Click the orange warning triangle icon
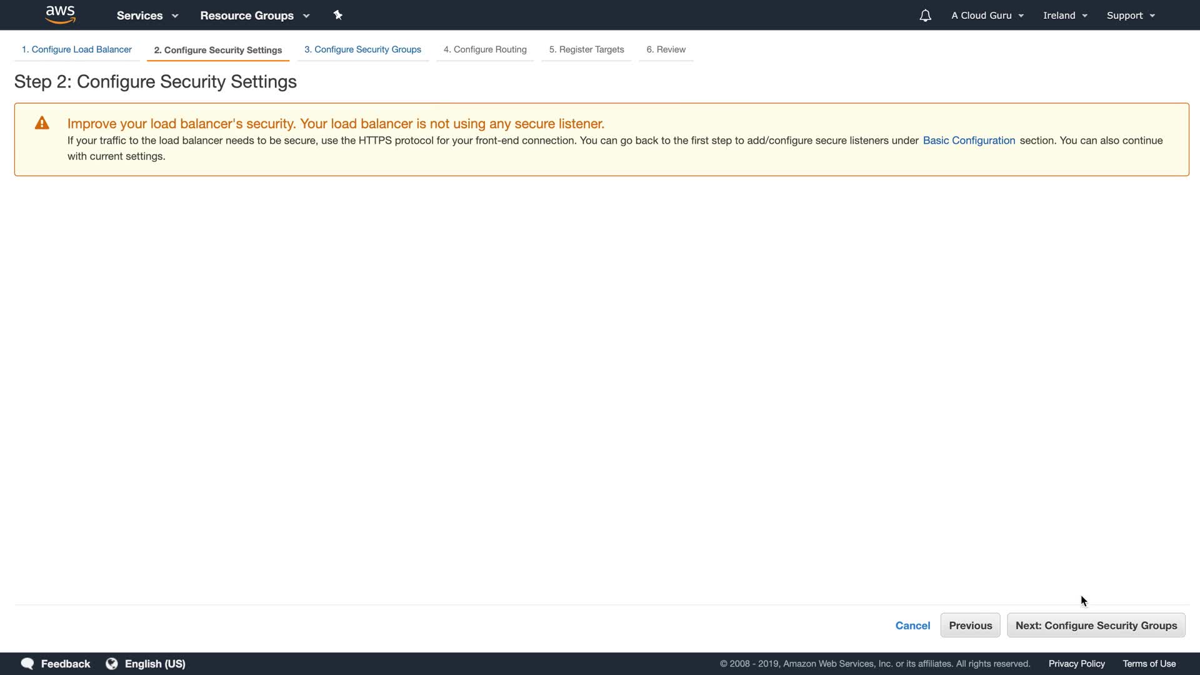Image resolution: width=1200 pixels, height=675 pixels. click(42, 123)
